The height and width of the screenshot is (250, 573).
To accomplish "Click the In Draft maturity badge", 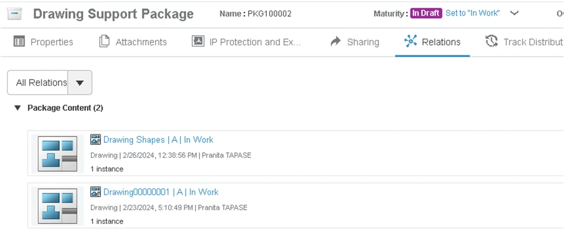I will [x=426, y=13].
